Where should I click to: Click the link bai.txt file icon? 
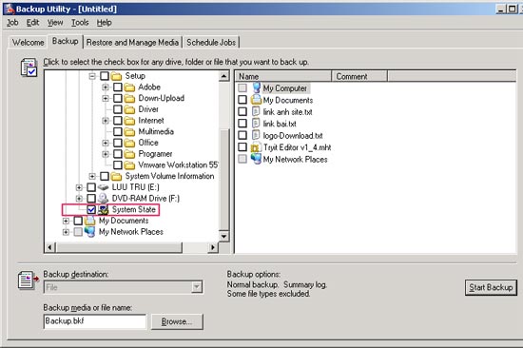pyautogui.click(x=256, y=124)
